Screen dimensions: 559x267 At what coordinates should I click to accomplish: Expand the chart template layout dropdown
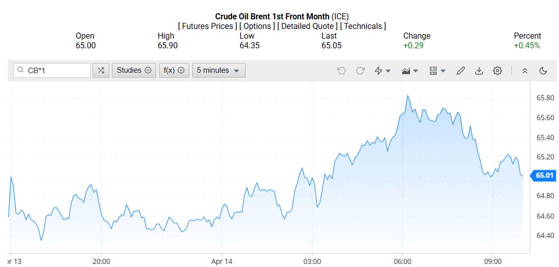437,71
